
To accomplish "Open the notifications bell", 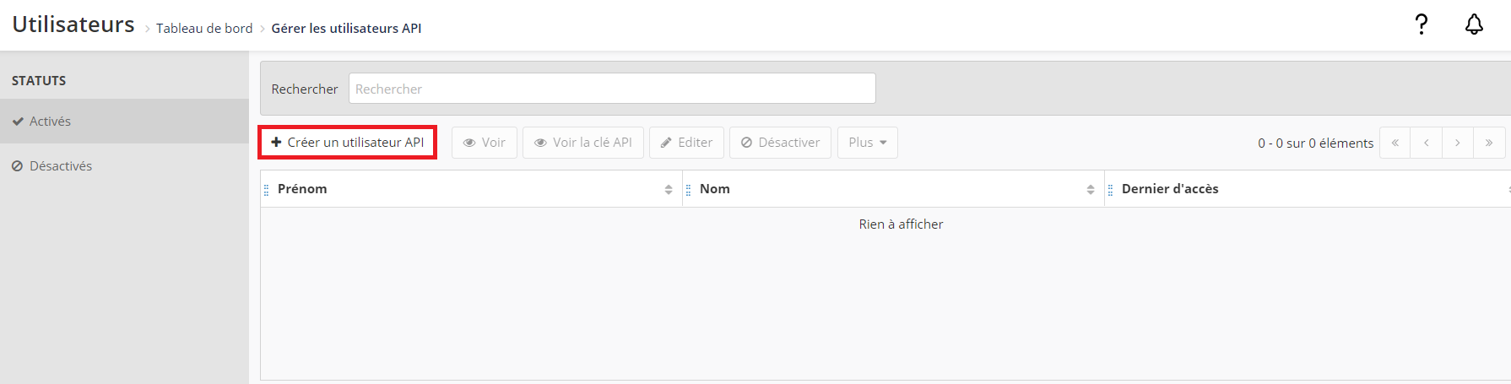I will [x=1474, y=24].
